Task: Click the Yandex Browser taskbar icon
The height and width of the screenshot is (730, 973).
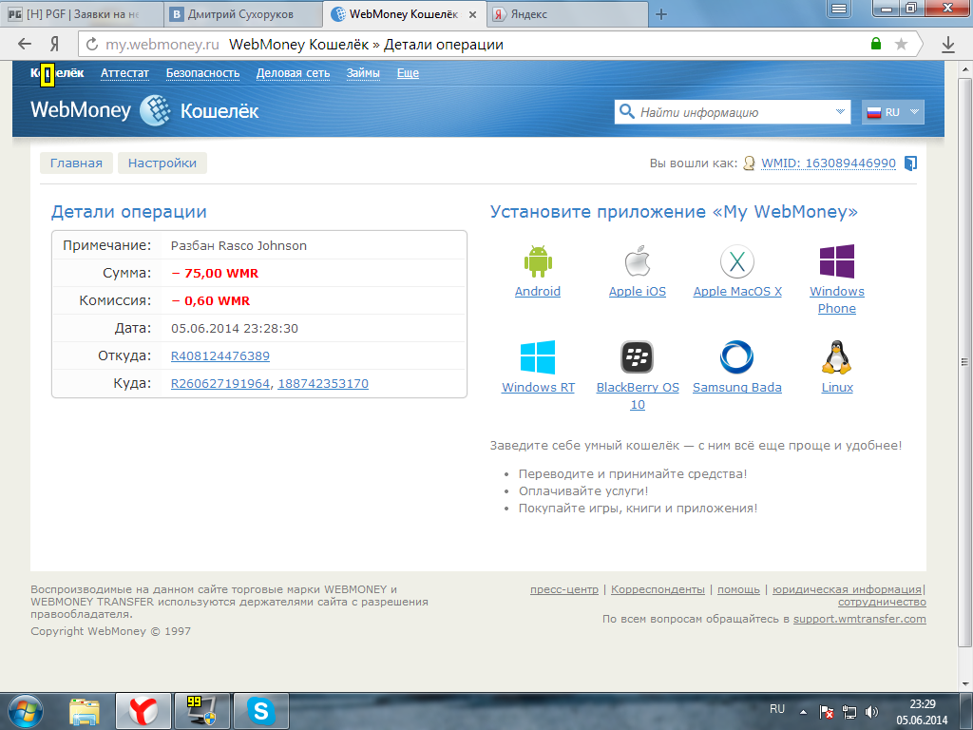Action: (143, 711)
